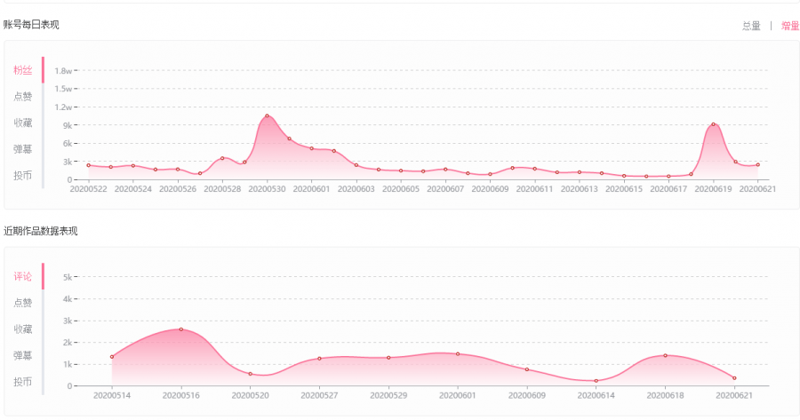Select 收藏 tab in daily performance chart
The image size is (800, 420).
(23, 123)
